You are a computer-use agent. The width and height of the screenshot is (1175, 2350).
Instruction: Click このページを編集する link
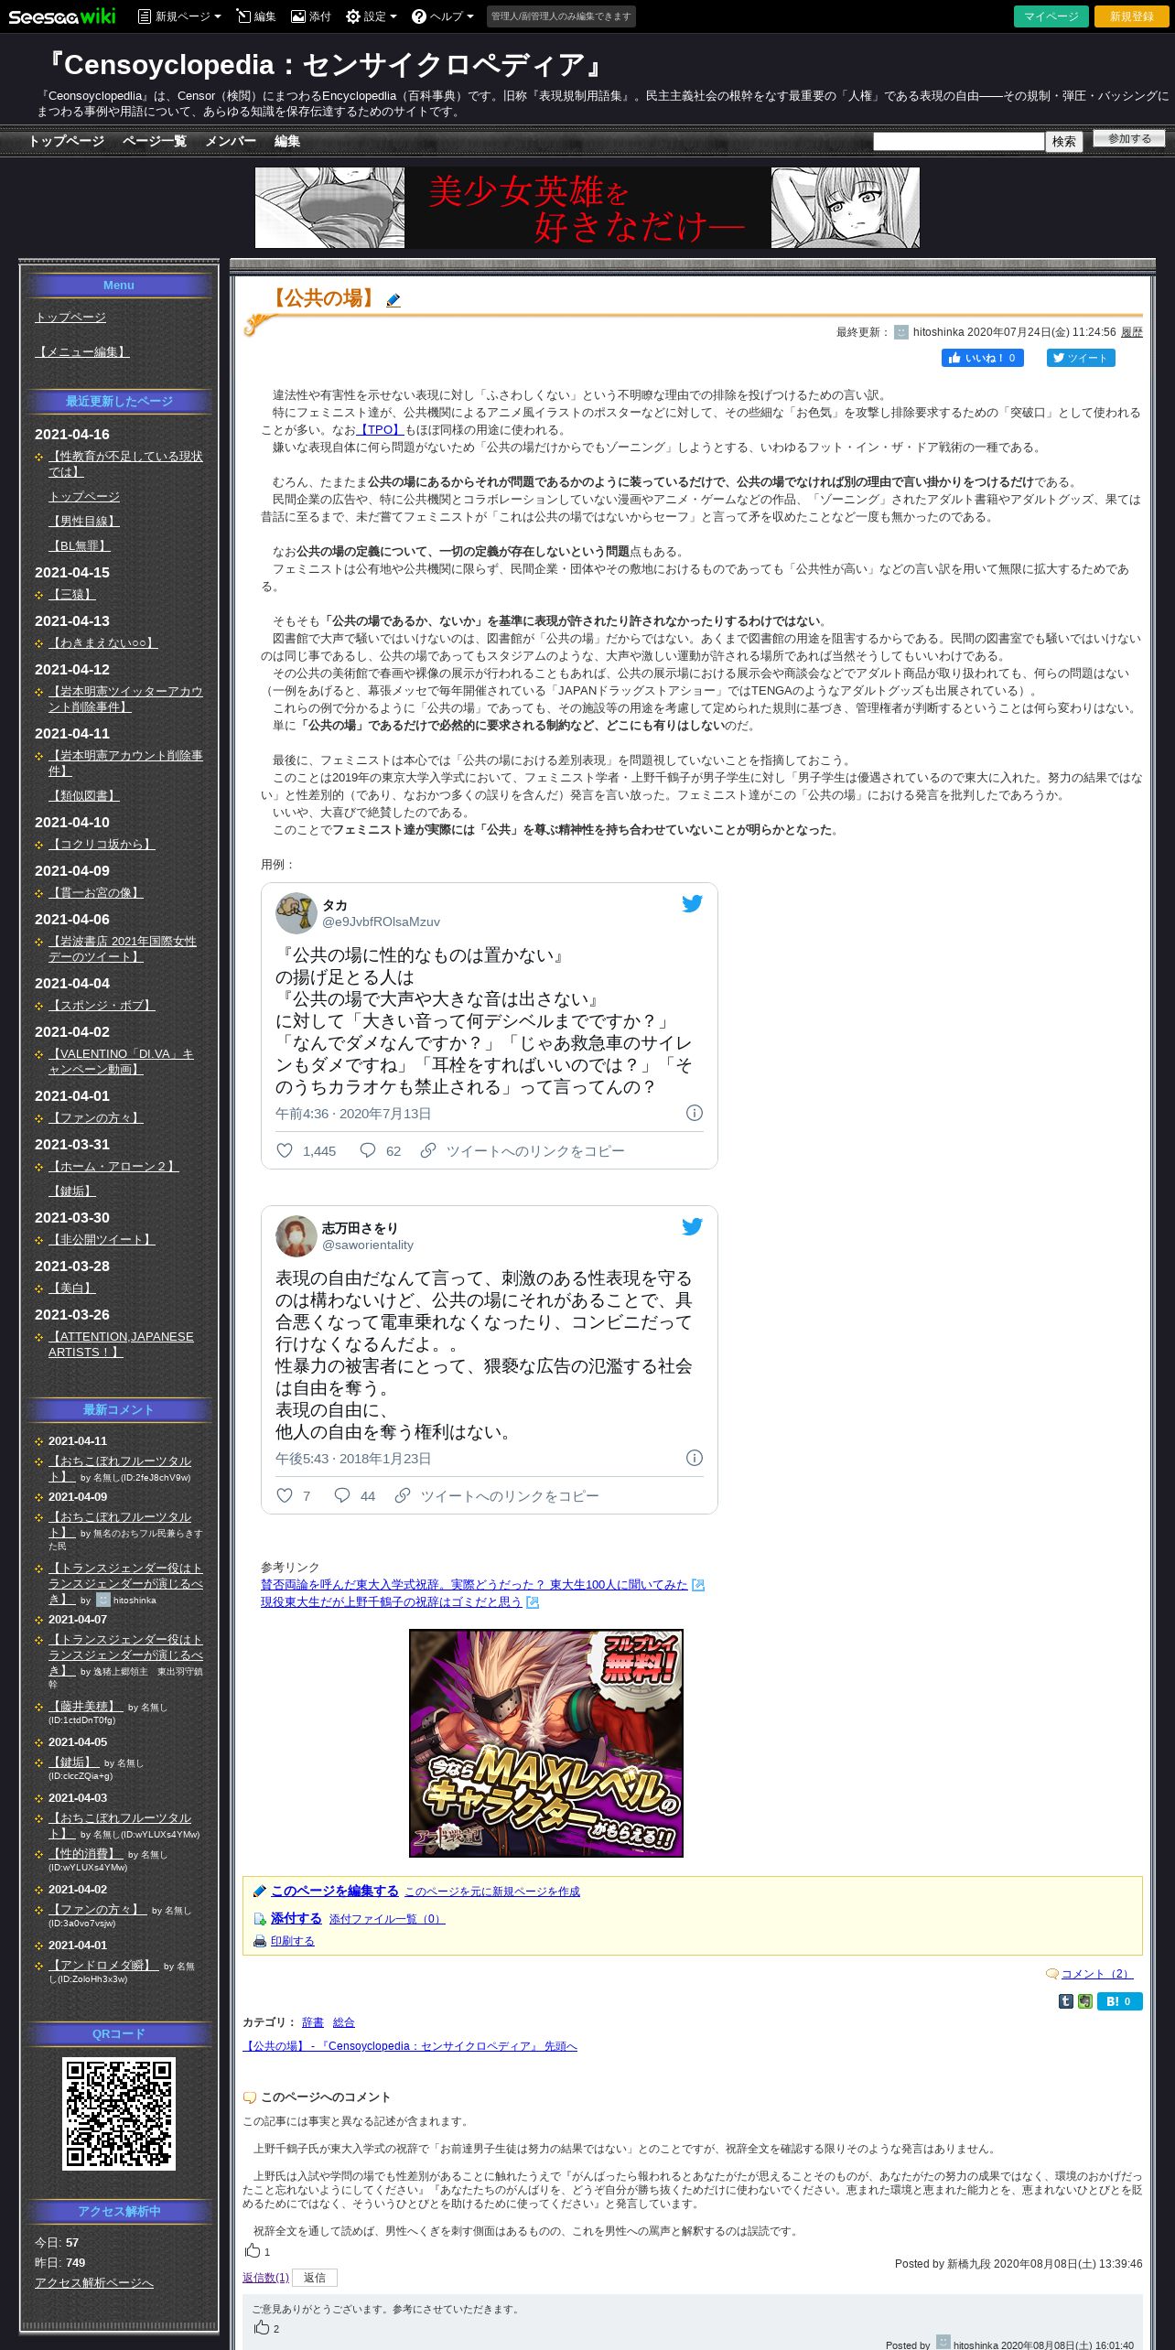[x=335, y=1891]
